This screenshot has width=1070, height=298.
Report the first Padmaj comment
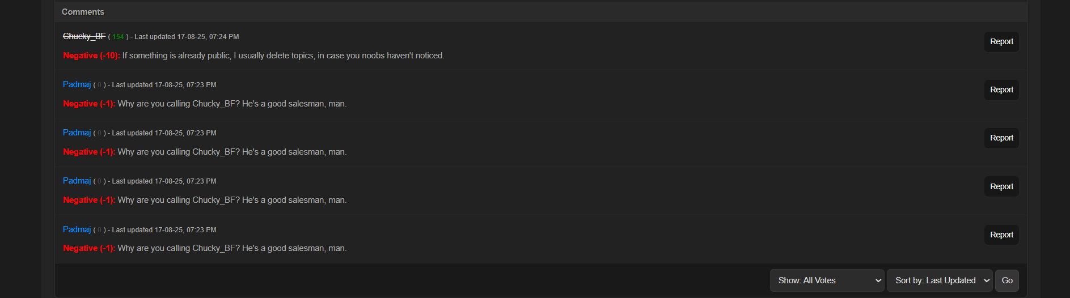pos(1001,90)
